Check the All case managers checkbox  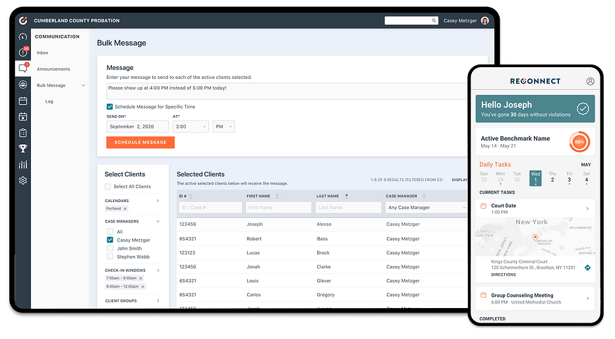point(110,232)
